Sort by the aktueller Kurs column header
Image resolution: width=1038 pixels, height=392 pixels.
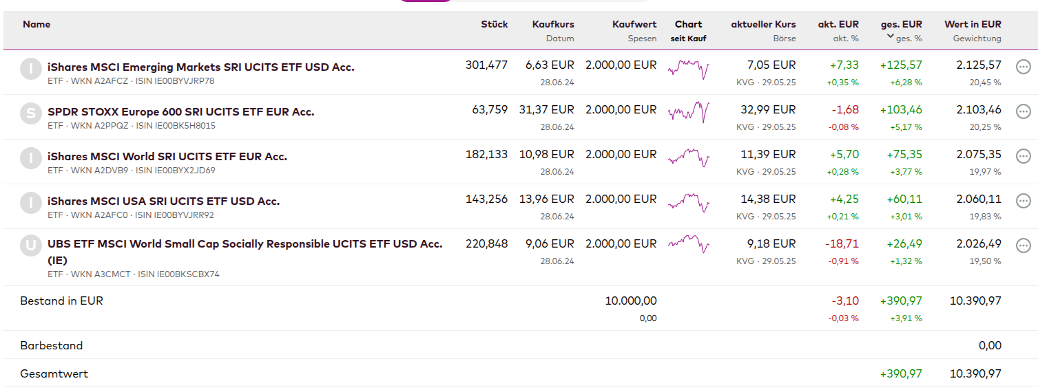pyautogui.click(x=763, y=24)
